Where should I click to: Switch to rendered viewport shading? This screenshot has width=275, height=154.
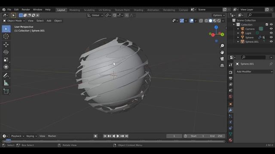[x=219, y=21]
